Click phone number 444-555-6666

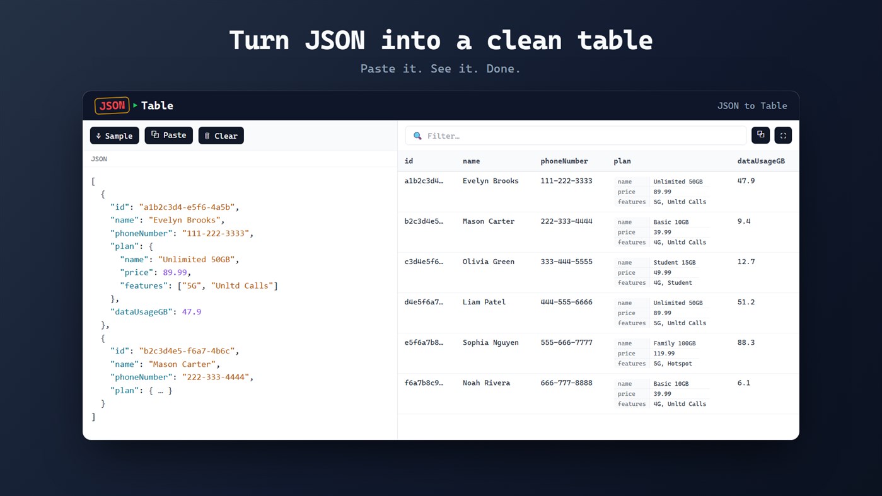[566, 302]
